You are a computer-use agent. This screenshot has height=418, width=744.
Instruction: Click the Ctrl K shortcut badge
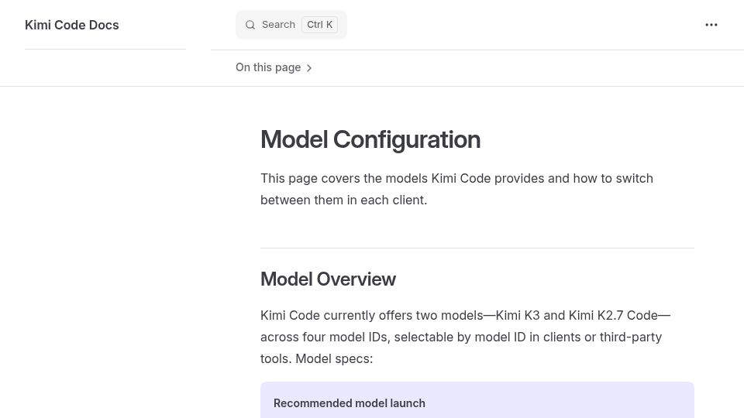(x=320, y=25)
